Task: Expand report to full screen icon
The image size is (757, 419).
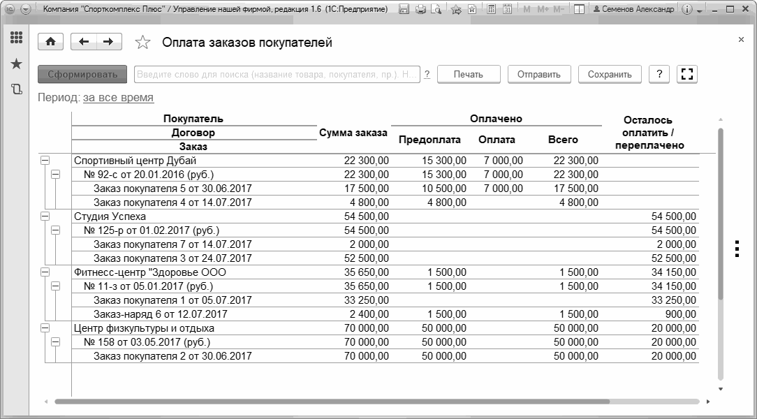Action: click(x=687, y=74)
